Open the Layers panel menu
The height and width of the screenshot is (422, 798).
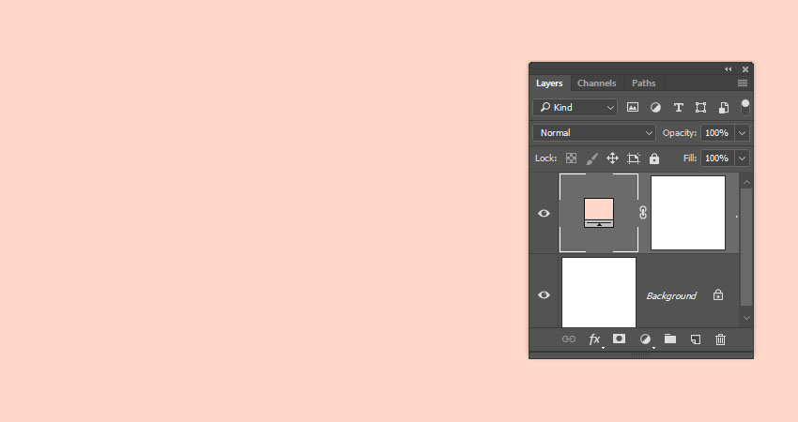pos(743,83)
